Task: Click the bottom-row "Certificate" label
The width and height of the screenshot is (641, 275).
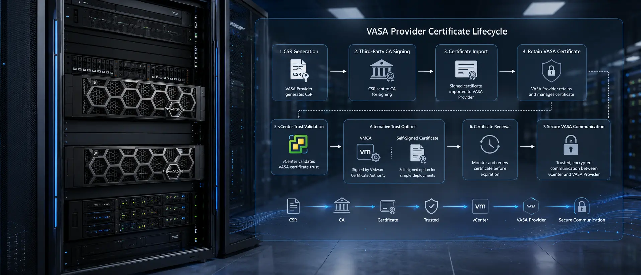Action: [388, 220]
